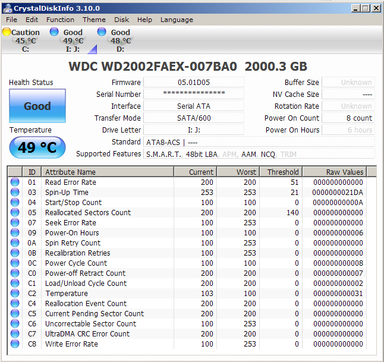Click status icon of Spin Retry Count row
The width and height of the screenshot is (384, 362).
[15, 243]
